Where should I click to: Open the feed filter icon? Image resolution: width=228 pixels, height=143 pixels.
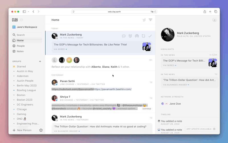click(x=150, y=20)
